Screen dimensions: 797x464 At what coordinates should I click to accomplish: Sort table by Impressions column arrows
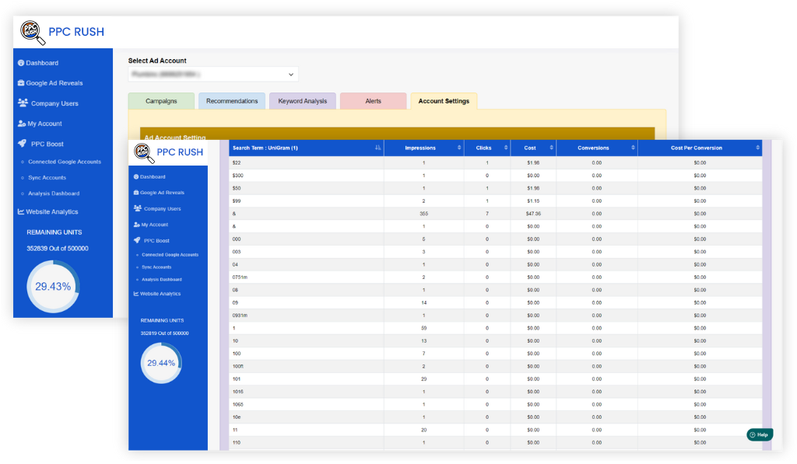coord(459,148)
